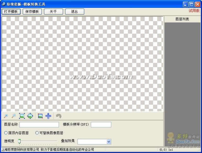Click the gray layer list panel
Screen dimensions: 202x153
(182, 84)
